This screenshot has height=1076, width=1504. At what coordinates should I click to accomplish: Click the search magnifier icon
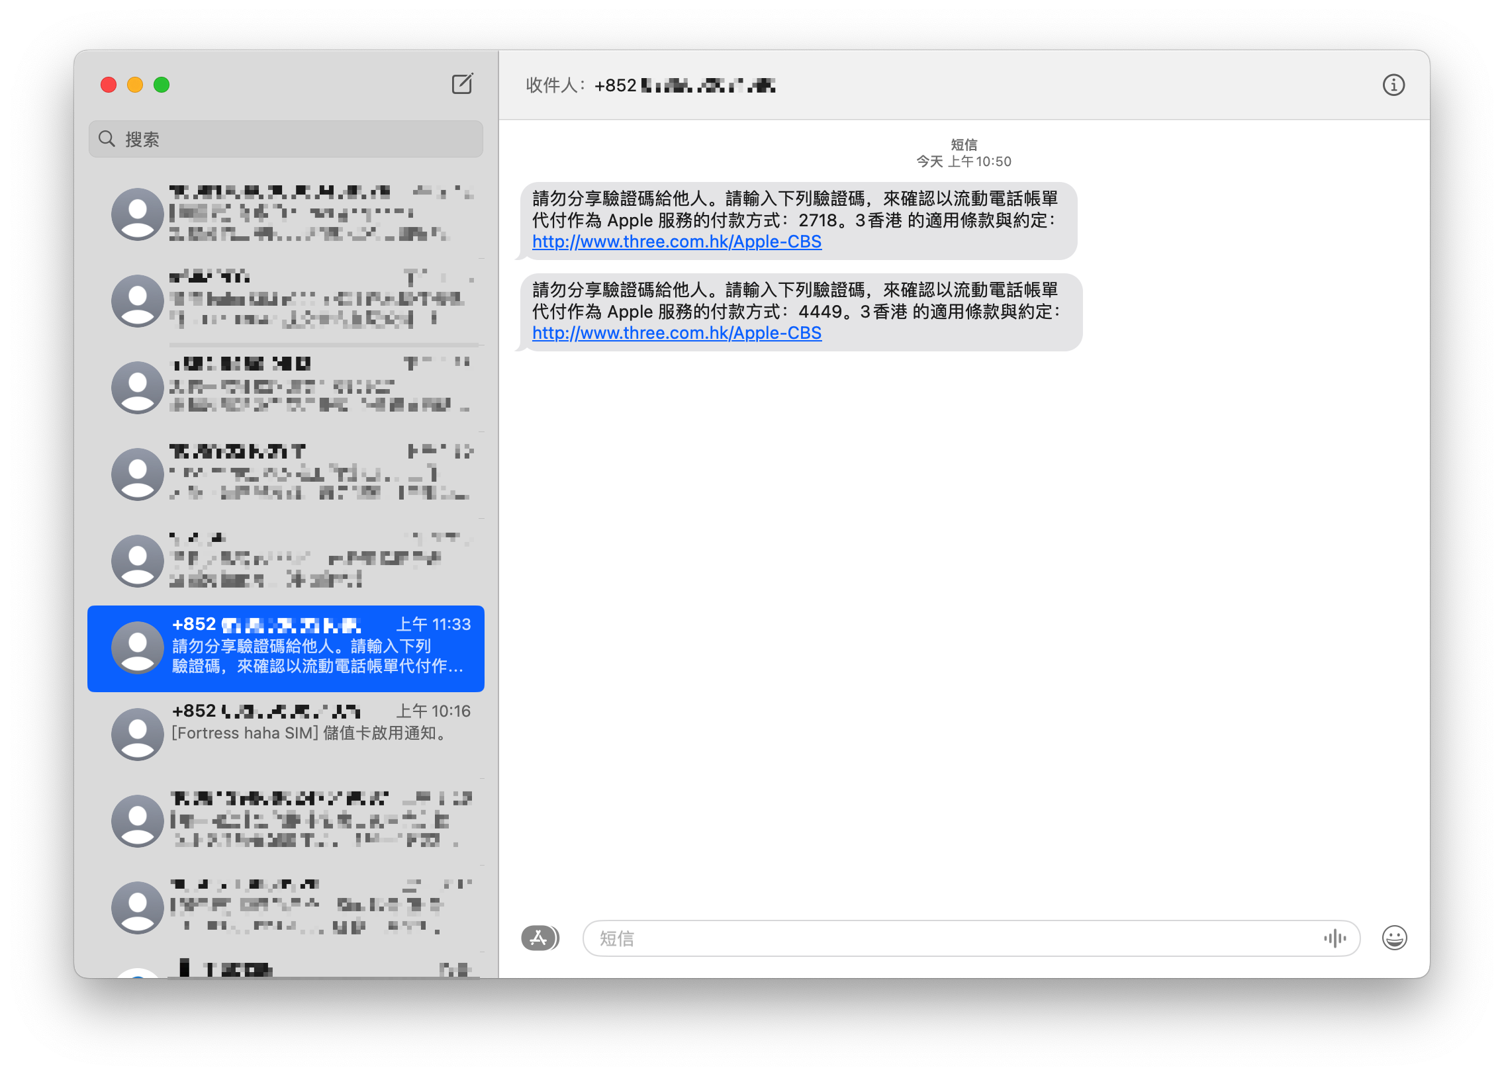pyautogui.click(x=107, y=139)
